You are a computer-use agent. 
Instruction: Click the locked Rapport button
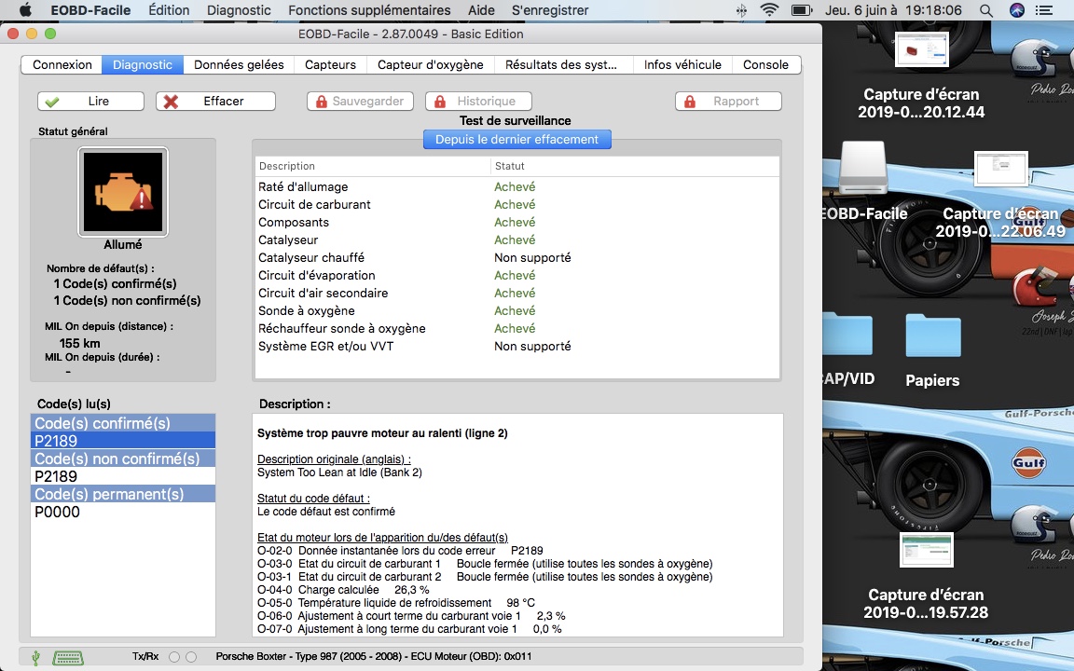[x=728, y=101]
